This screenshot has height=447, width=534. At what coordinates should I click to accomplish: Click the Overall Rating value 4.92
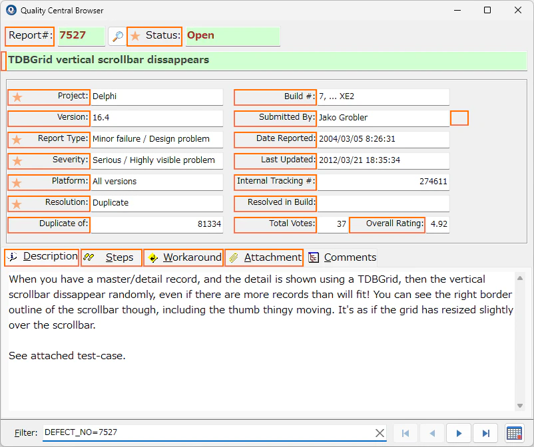point(437,225)
